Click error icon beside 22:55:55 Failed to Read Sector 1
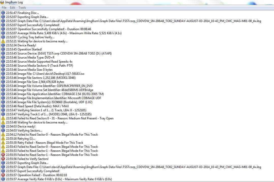This screenshot has width=274, height=182. click(3, 155)
